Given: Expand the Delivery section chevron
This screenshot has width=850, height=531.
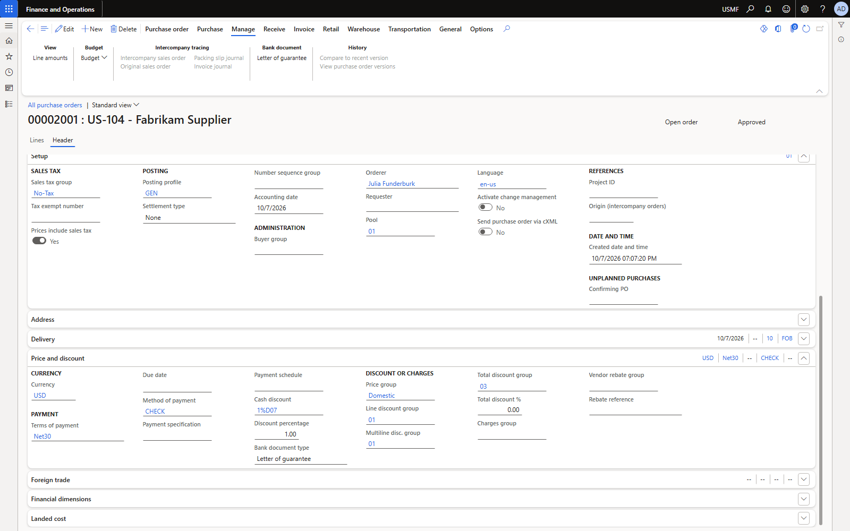Looking at the screenshot, I should [804, 338].
